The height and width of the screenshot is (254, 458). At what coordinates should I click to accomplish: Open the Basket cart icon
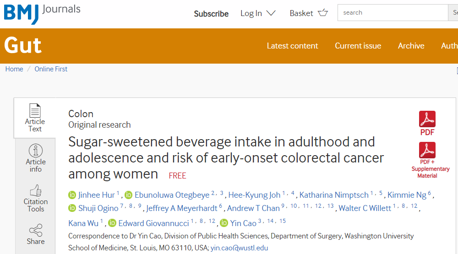tap(323, 13)
